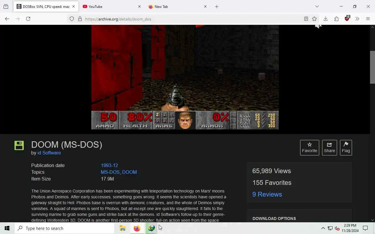Bookmark this page with star icon

pos(314,19)
